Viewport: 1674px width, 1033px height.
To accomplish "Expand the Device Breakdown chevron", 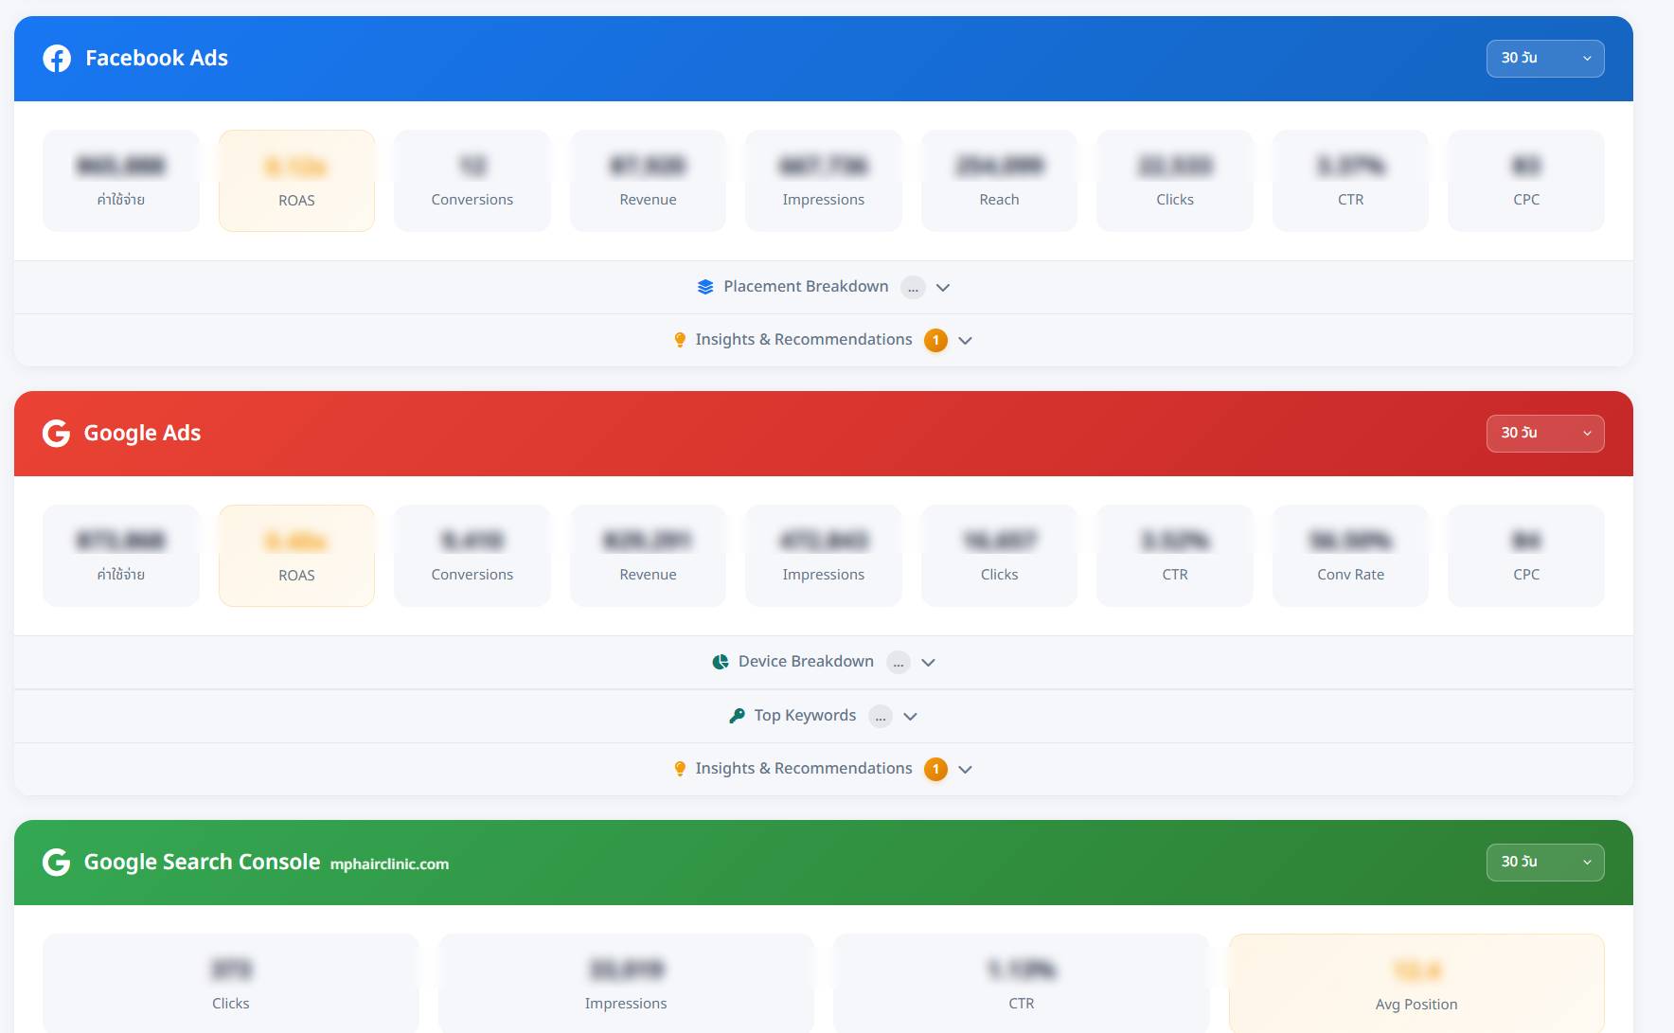I will point(929,662).
